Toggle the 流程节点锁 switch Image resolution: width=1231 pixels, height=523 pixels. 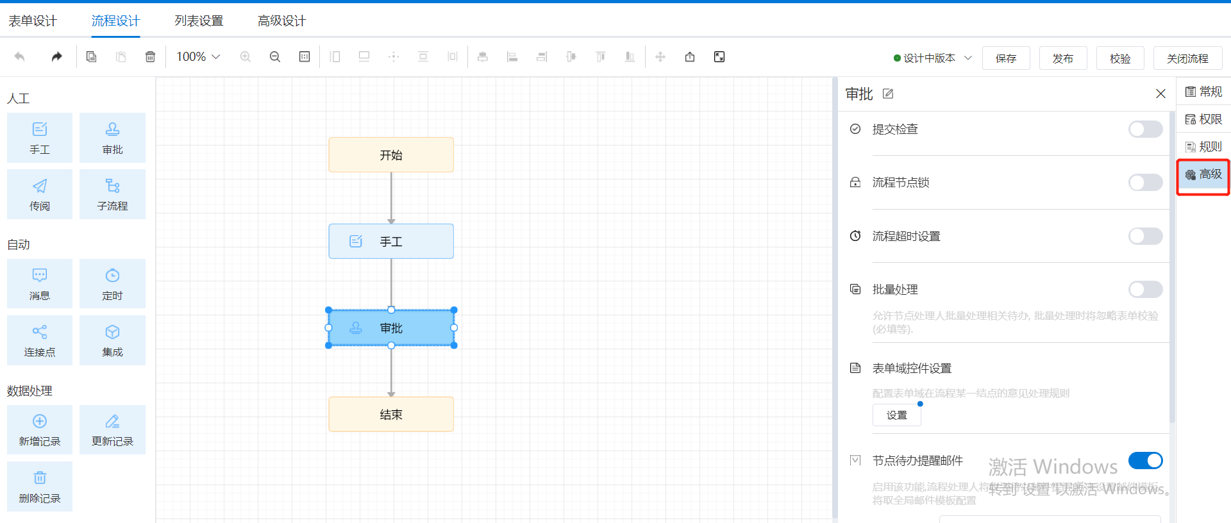[x=1145, y=183]
